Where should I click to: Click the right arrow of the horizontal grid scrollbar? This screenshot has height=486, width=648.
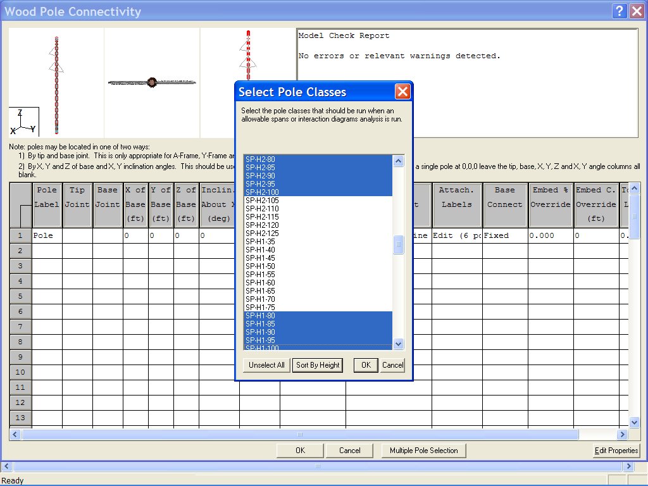(x=621, y=434)
